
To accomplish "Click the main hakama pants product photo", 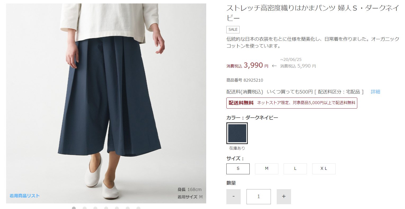I will [106, 103].
